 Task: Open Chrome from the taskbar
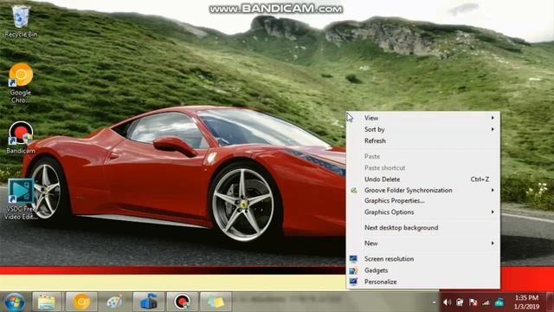click(x=81, y=302)
